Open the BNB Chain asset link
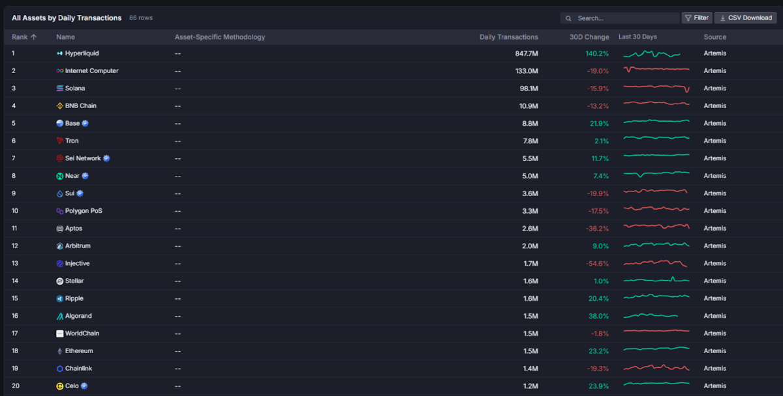783x396 pixels. [x=81, y=106]
